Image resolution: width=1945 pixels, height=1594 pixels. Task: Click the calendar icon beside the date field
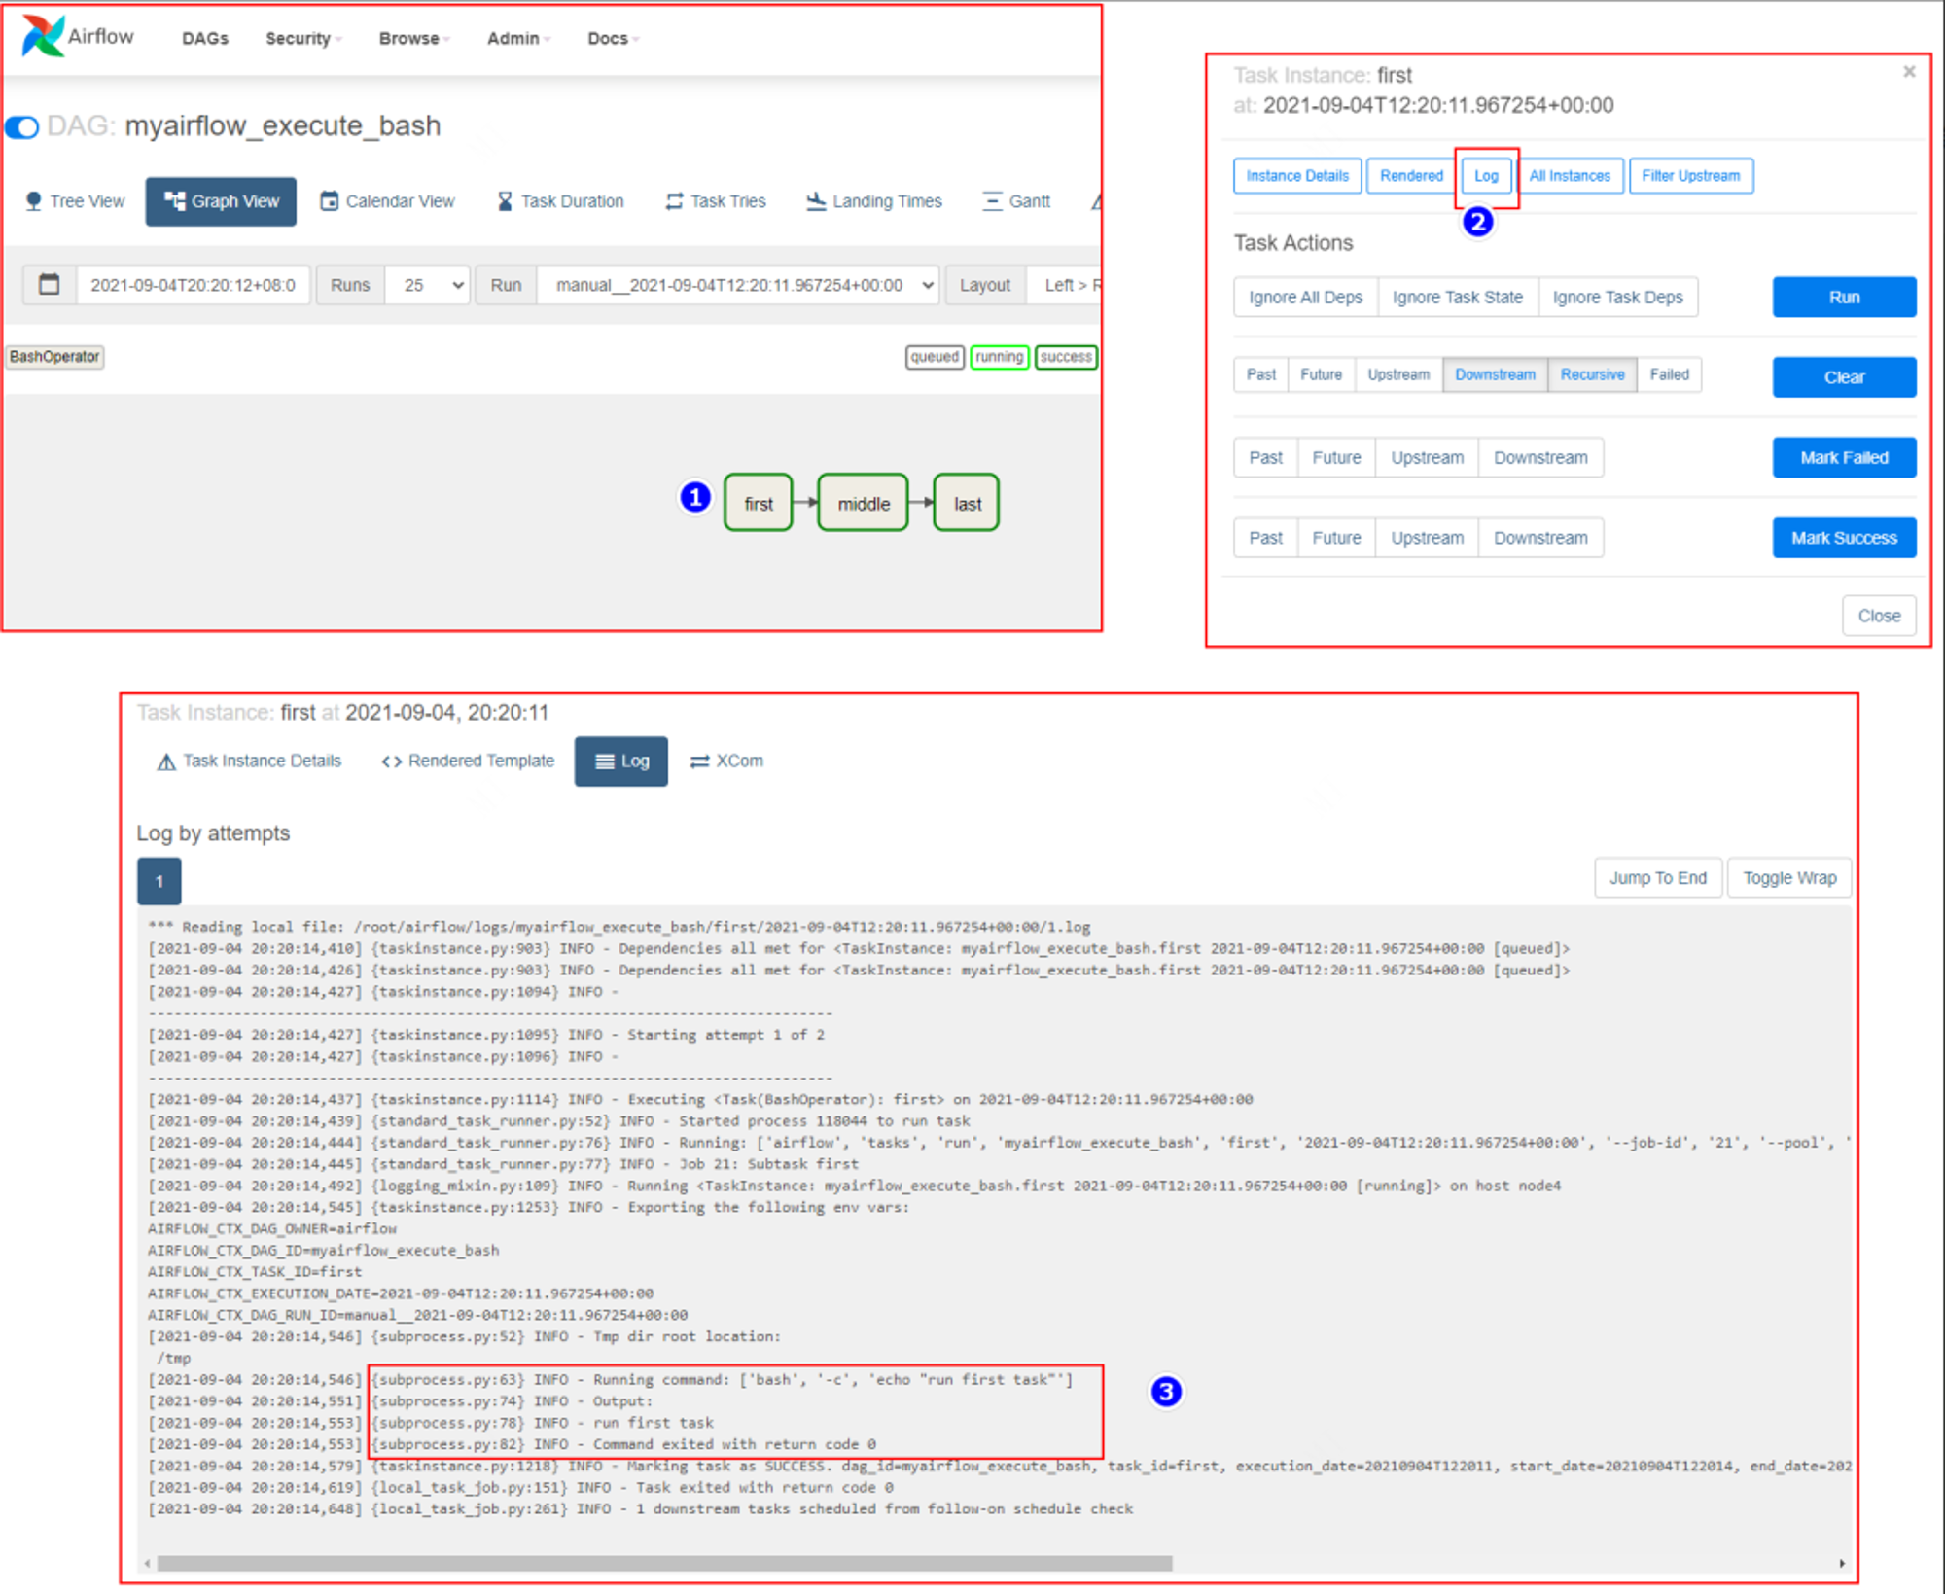[x=50, y=285]
